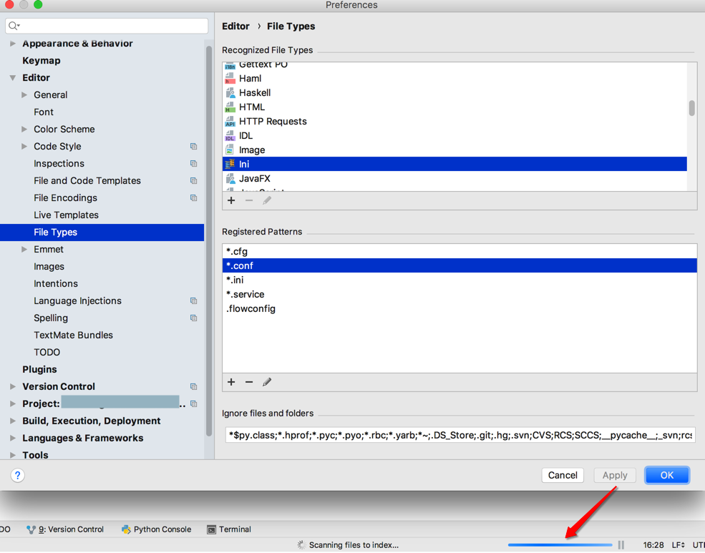This screenshot has height=553, width=705.
Task: Expand Appearance & Behavior section
Action: pos(13,44)
